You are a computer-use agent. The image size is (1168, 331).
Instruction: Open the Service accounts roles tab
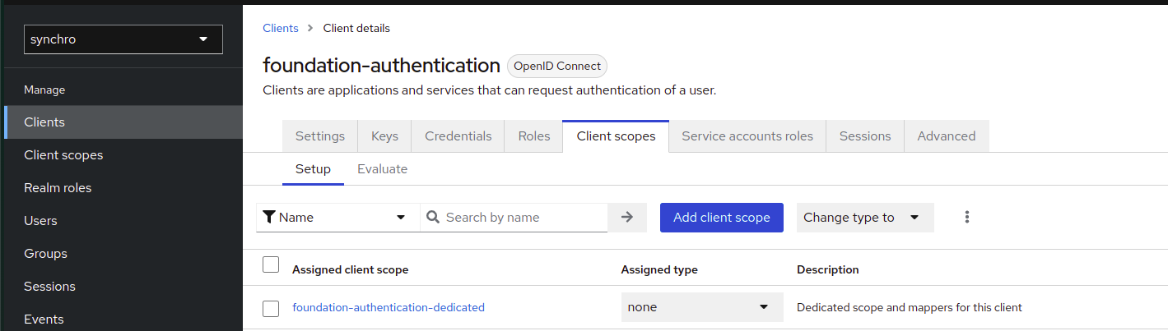747,136
